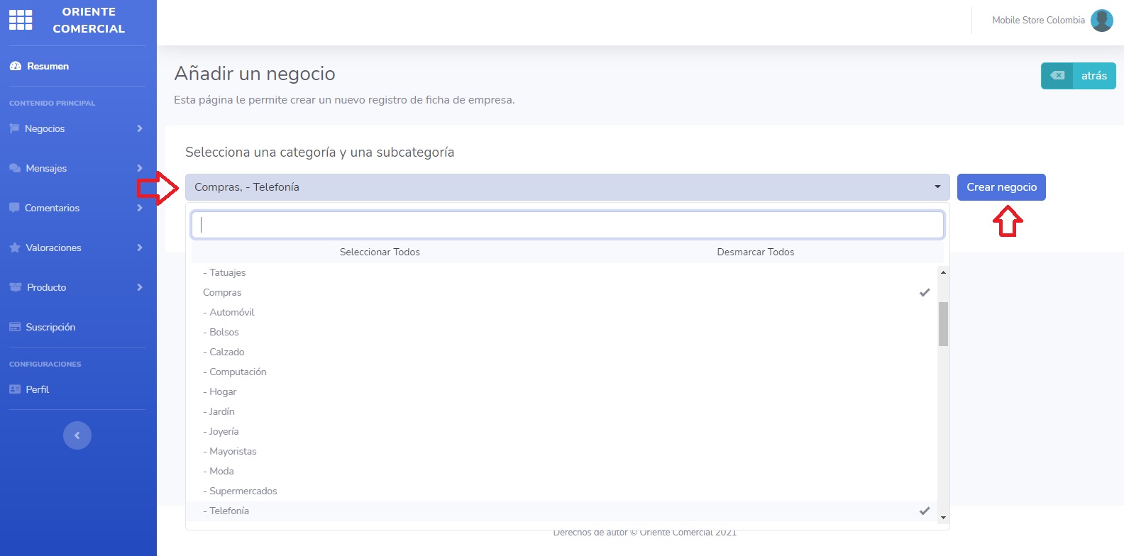The height and width of the screenshot is (556, 1124).
Task: Click the Valoraciones star icon
Action: point(15,248)
